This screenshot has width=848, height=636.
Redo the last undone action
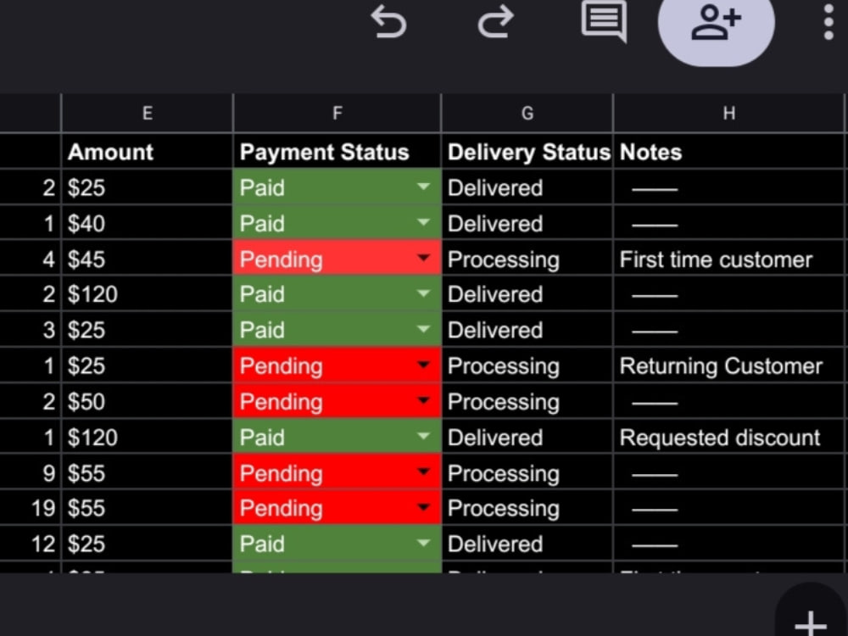[x=495, y=22]
